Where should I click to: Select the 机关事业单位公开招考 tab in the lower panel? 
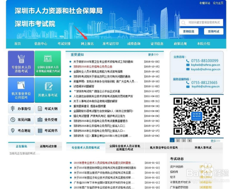tap(164, 148)
